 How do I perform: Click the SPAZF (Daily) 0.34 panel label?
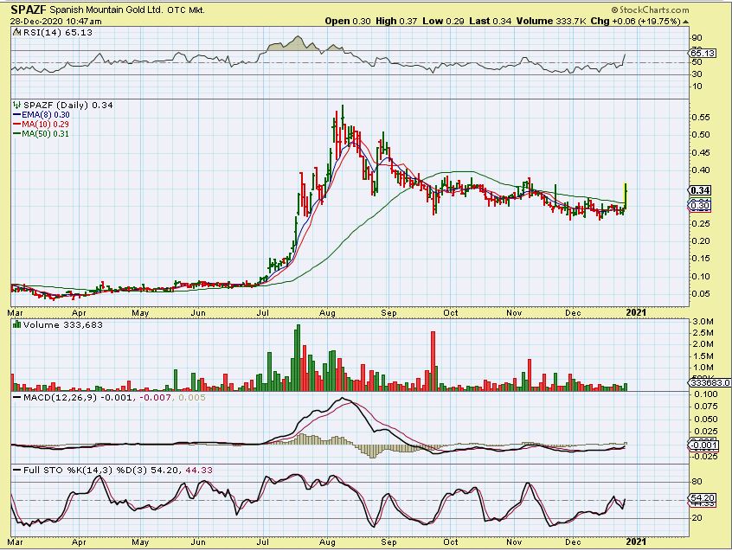click(x=68, y=105)
